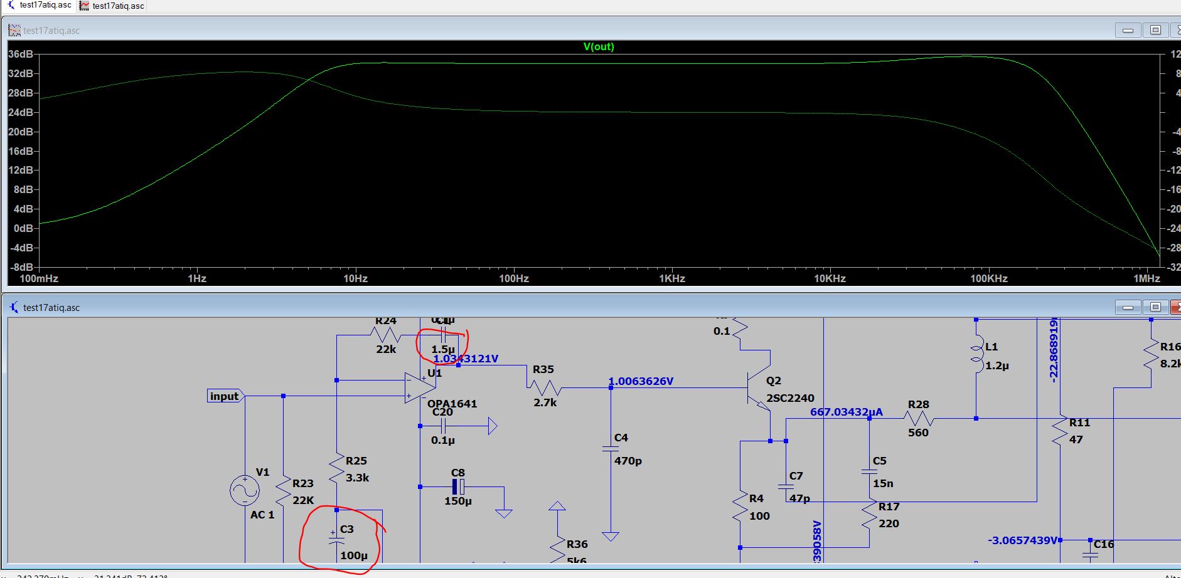Screen dimensions: 1181x578
Task: Click the 2.7k value of R35
Action: tap(545, 402)
